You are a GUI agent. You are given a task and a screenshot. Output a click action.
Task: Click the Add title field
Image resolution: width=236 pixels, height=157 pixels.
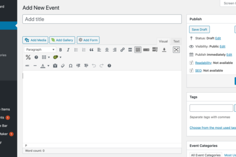click(x=102, y=19)
